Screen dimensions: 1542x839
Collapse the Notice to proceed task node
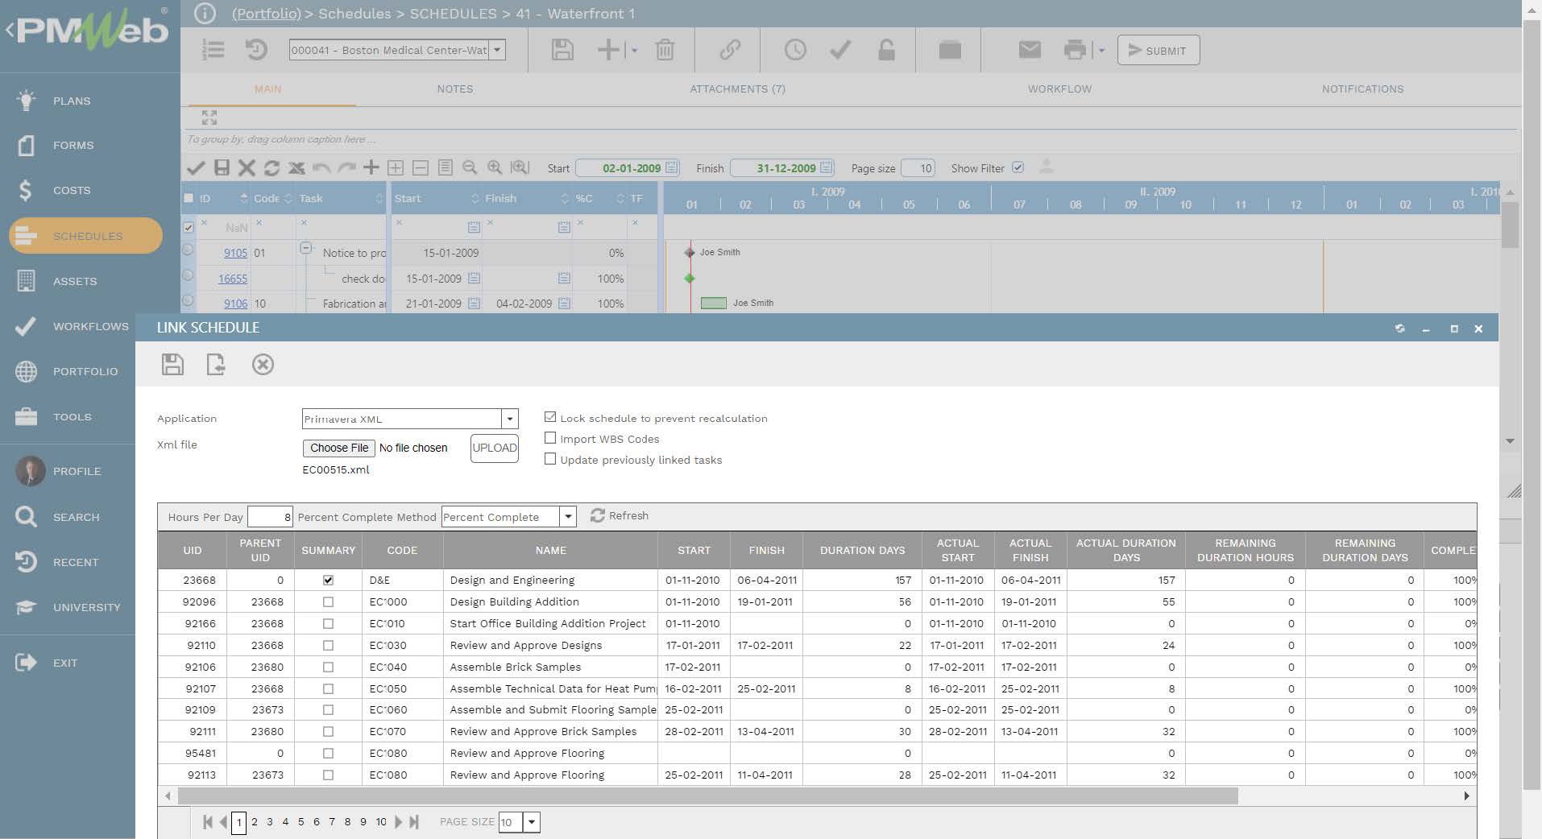[x=306, y=248]
